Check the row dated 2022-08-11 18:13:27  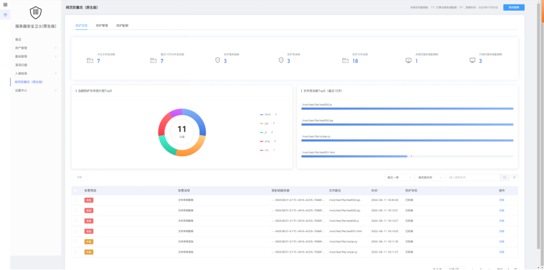[x=75, y=221]
